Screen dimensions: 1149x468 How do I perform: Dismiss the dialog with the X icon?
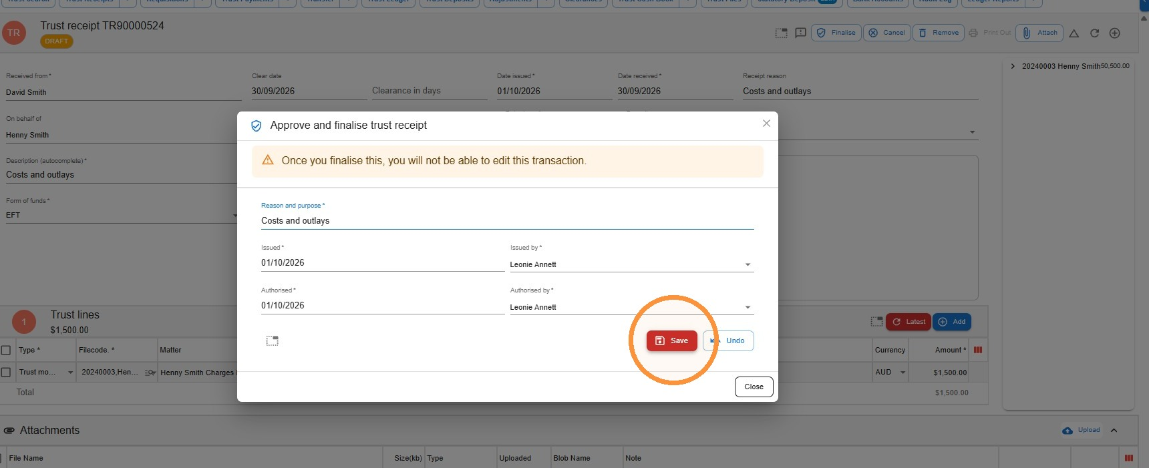tap(766, 124)
